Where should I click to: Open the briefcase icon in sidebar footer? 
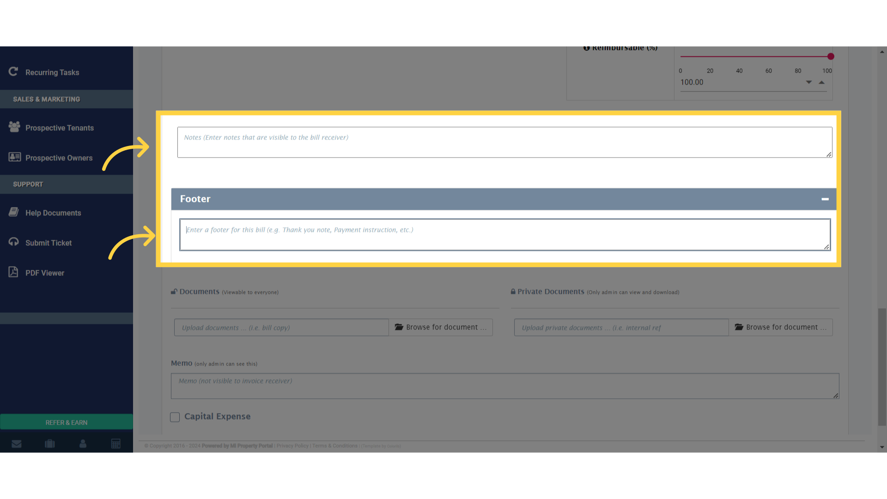click(x=50, y=444)
